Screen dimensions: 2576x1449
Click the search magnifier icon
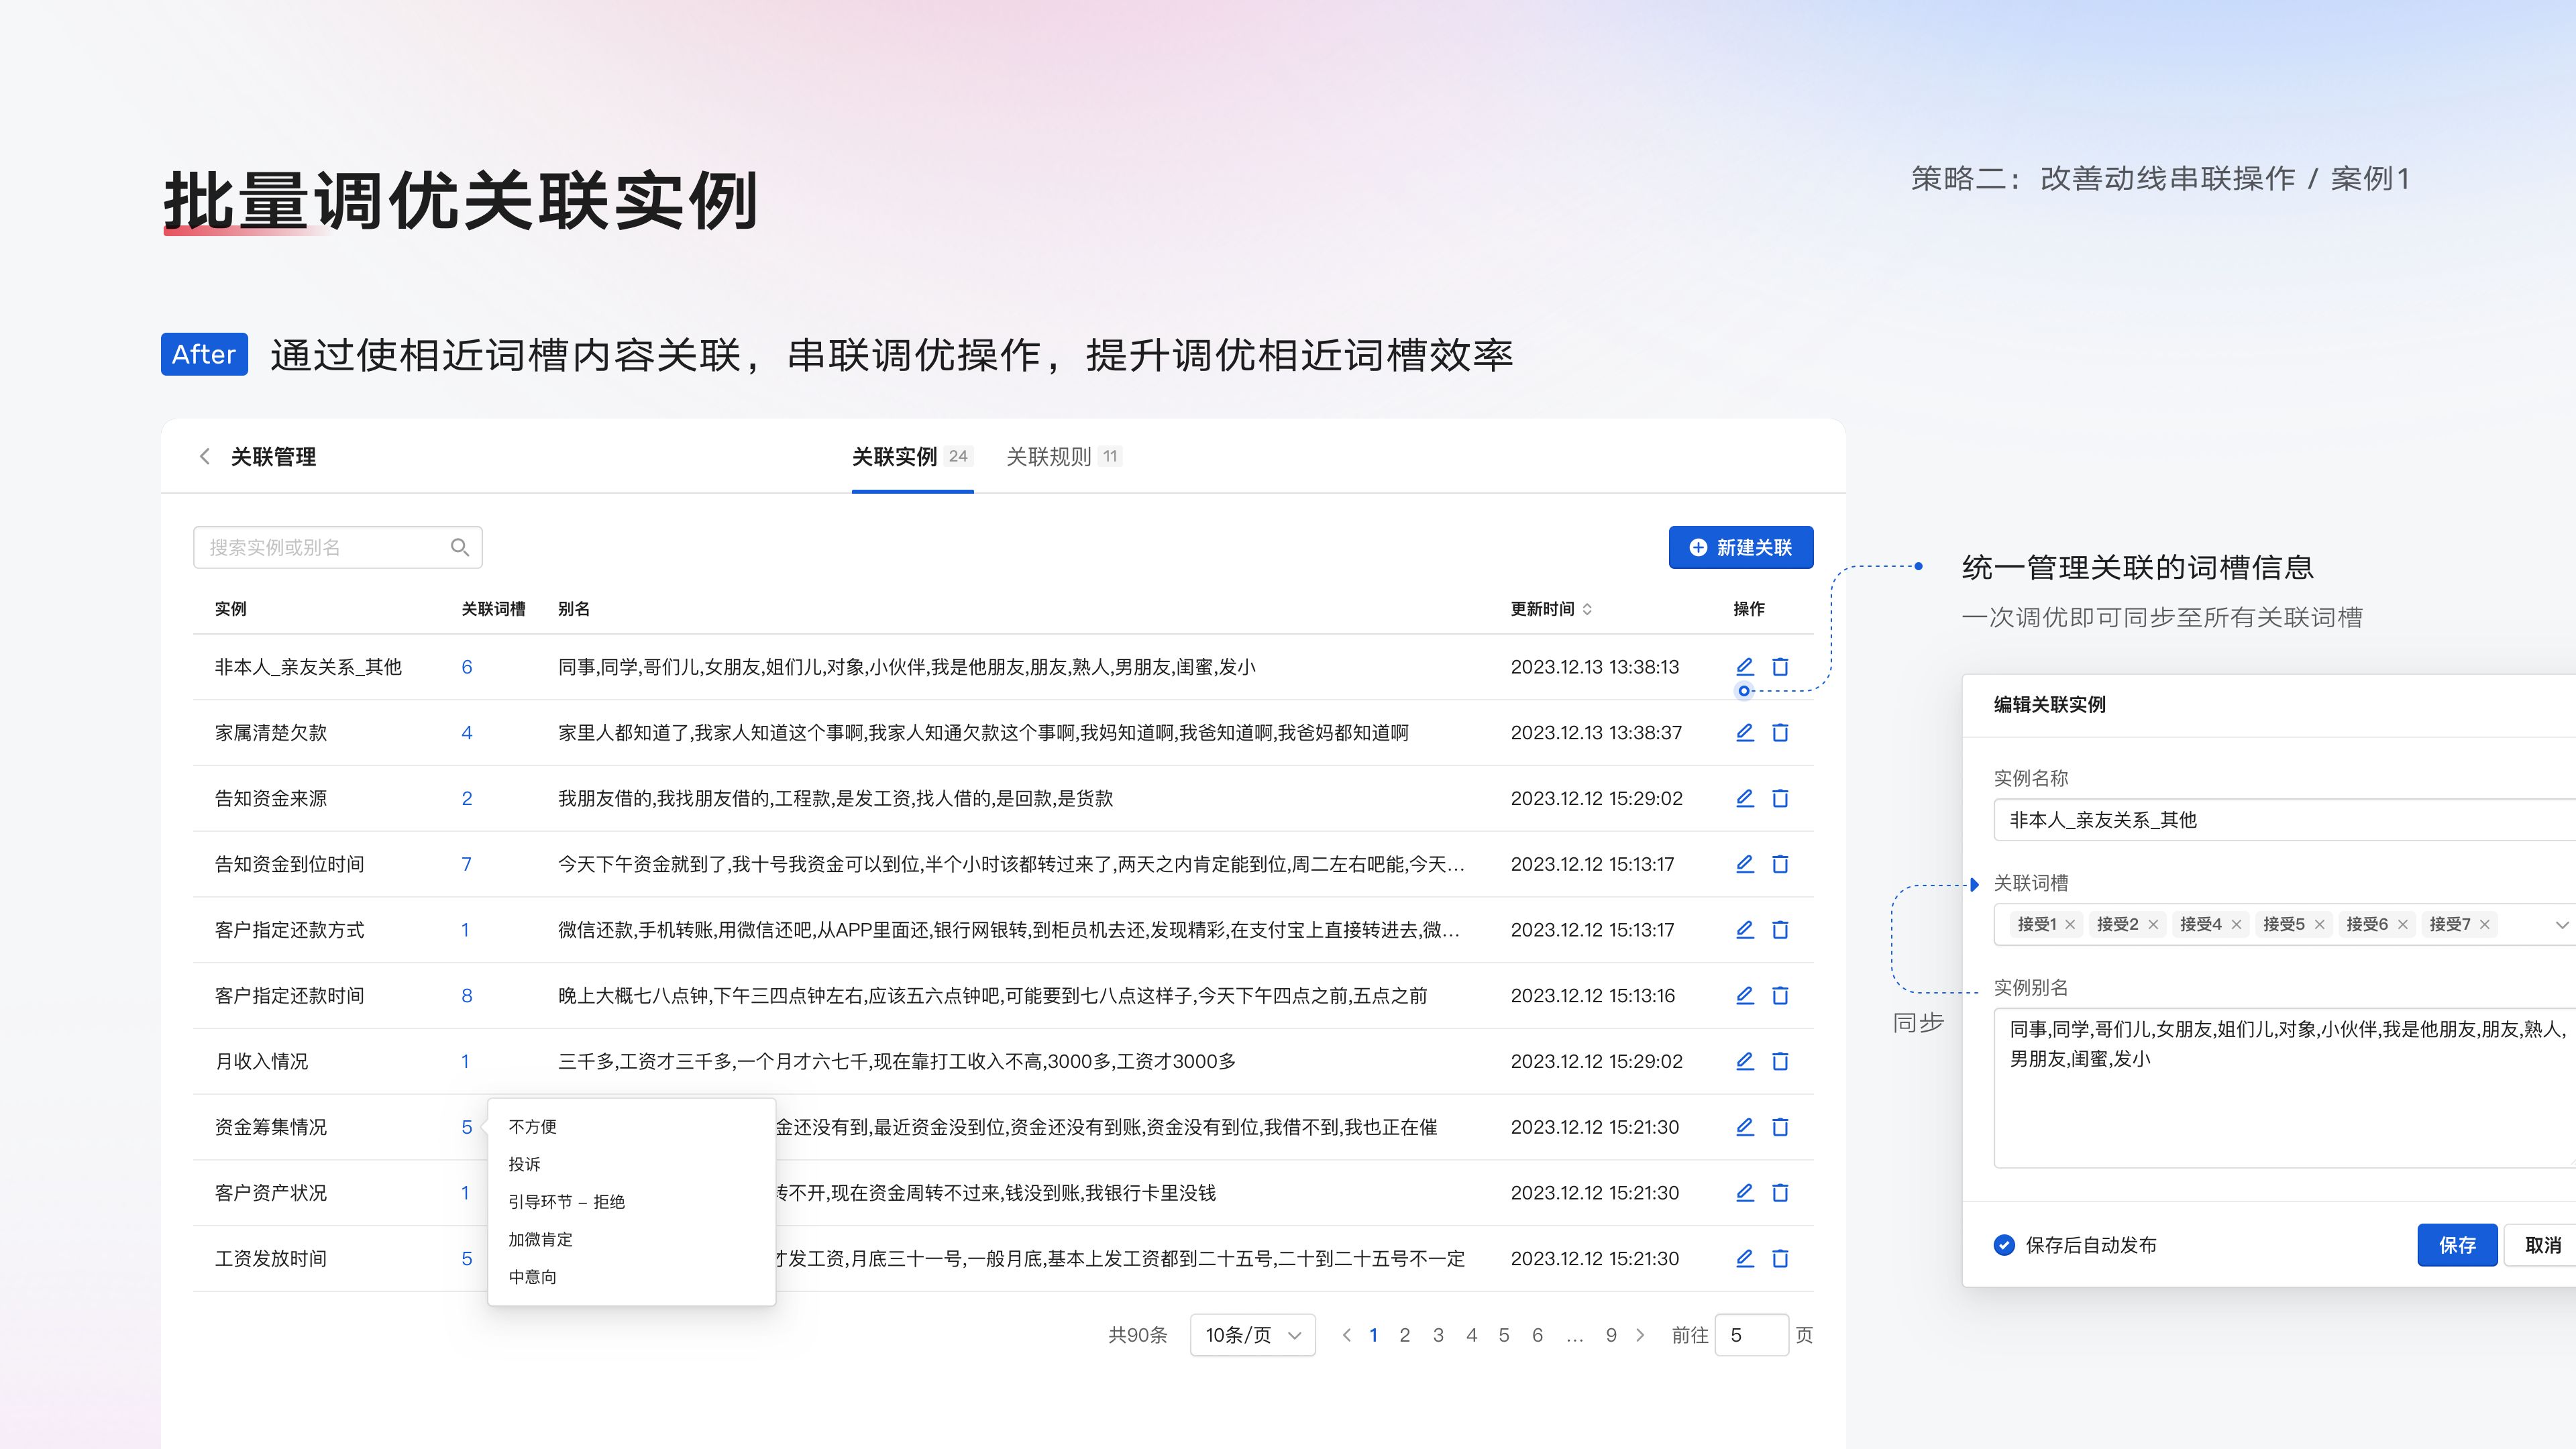(x=460, y=547)
